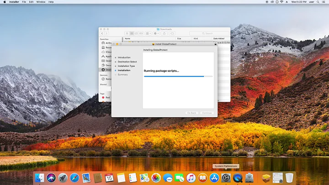The height and width of the screenshot is (185, 329).
Task: Open Safari compass icon in Dock
Action: click(74, 178)
